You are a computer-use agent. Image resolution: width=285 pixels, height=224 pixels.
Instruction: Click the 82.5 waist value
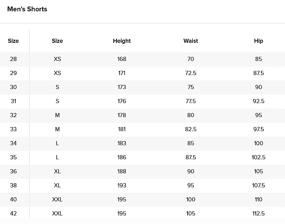(x=191, y=129)
